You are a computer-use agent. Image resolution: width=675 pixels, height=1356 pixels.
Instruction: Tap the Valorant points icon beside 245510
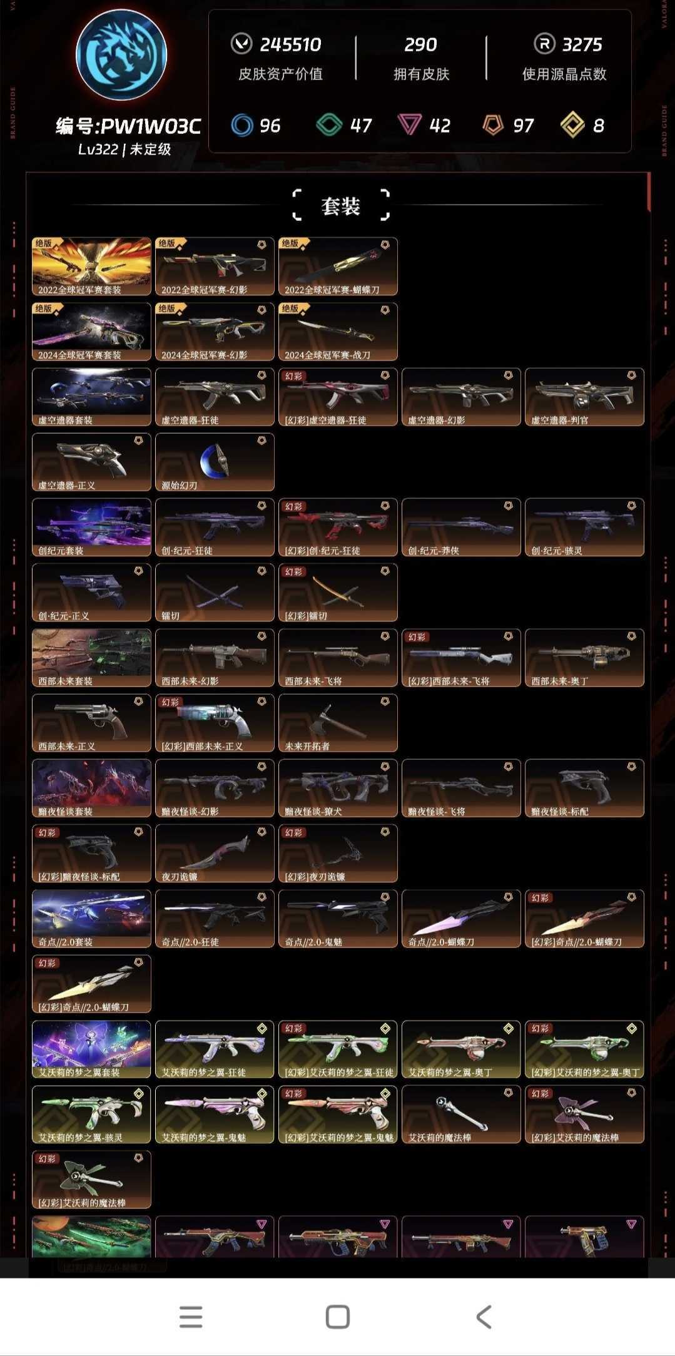[x=241, y=44]
